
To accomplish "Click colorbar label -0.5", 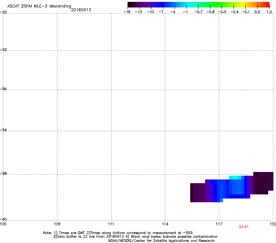I will pyautogui.click(x=222, y=12).
